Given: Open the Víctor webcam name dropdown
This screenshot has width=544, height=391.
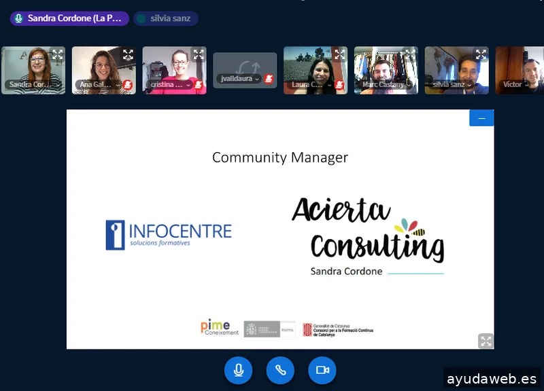Looking at the screenshot, I should click(515, 84).
